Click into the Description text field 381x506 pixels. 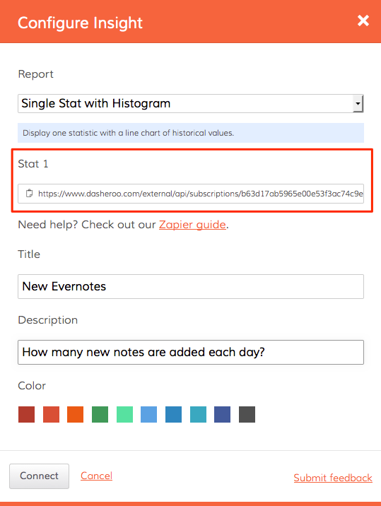coord(191,352)
